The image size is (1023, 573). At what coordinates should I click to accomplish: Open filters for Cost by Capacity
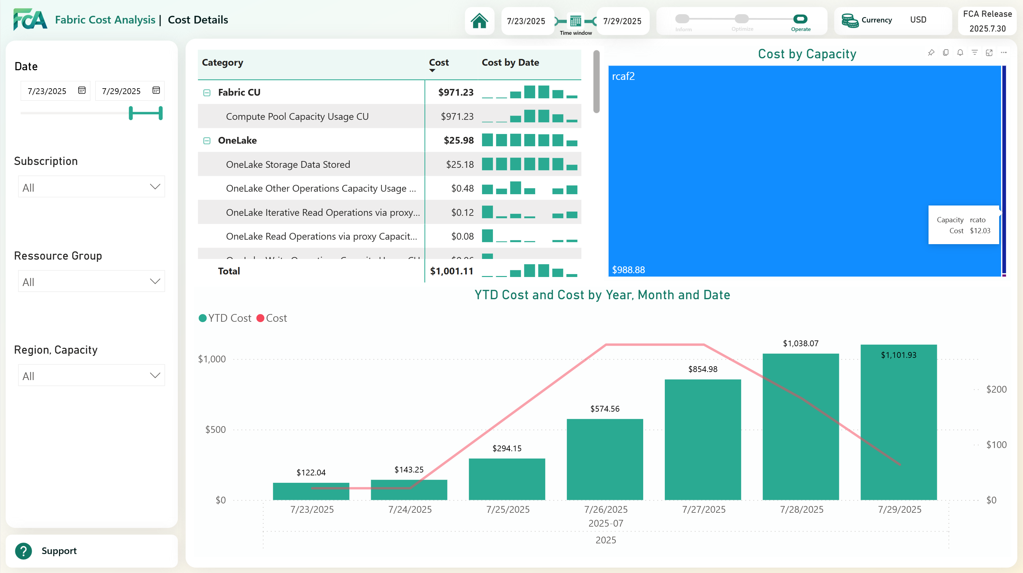click(975, 53)
